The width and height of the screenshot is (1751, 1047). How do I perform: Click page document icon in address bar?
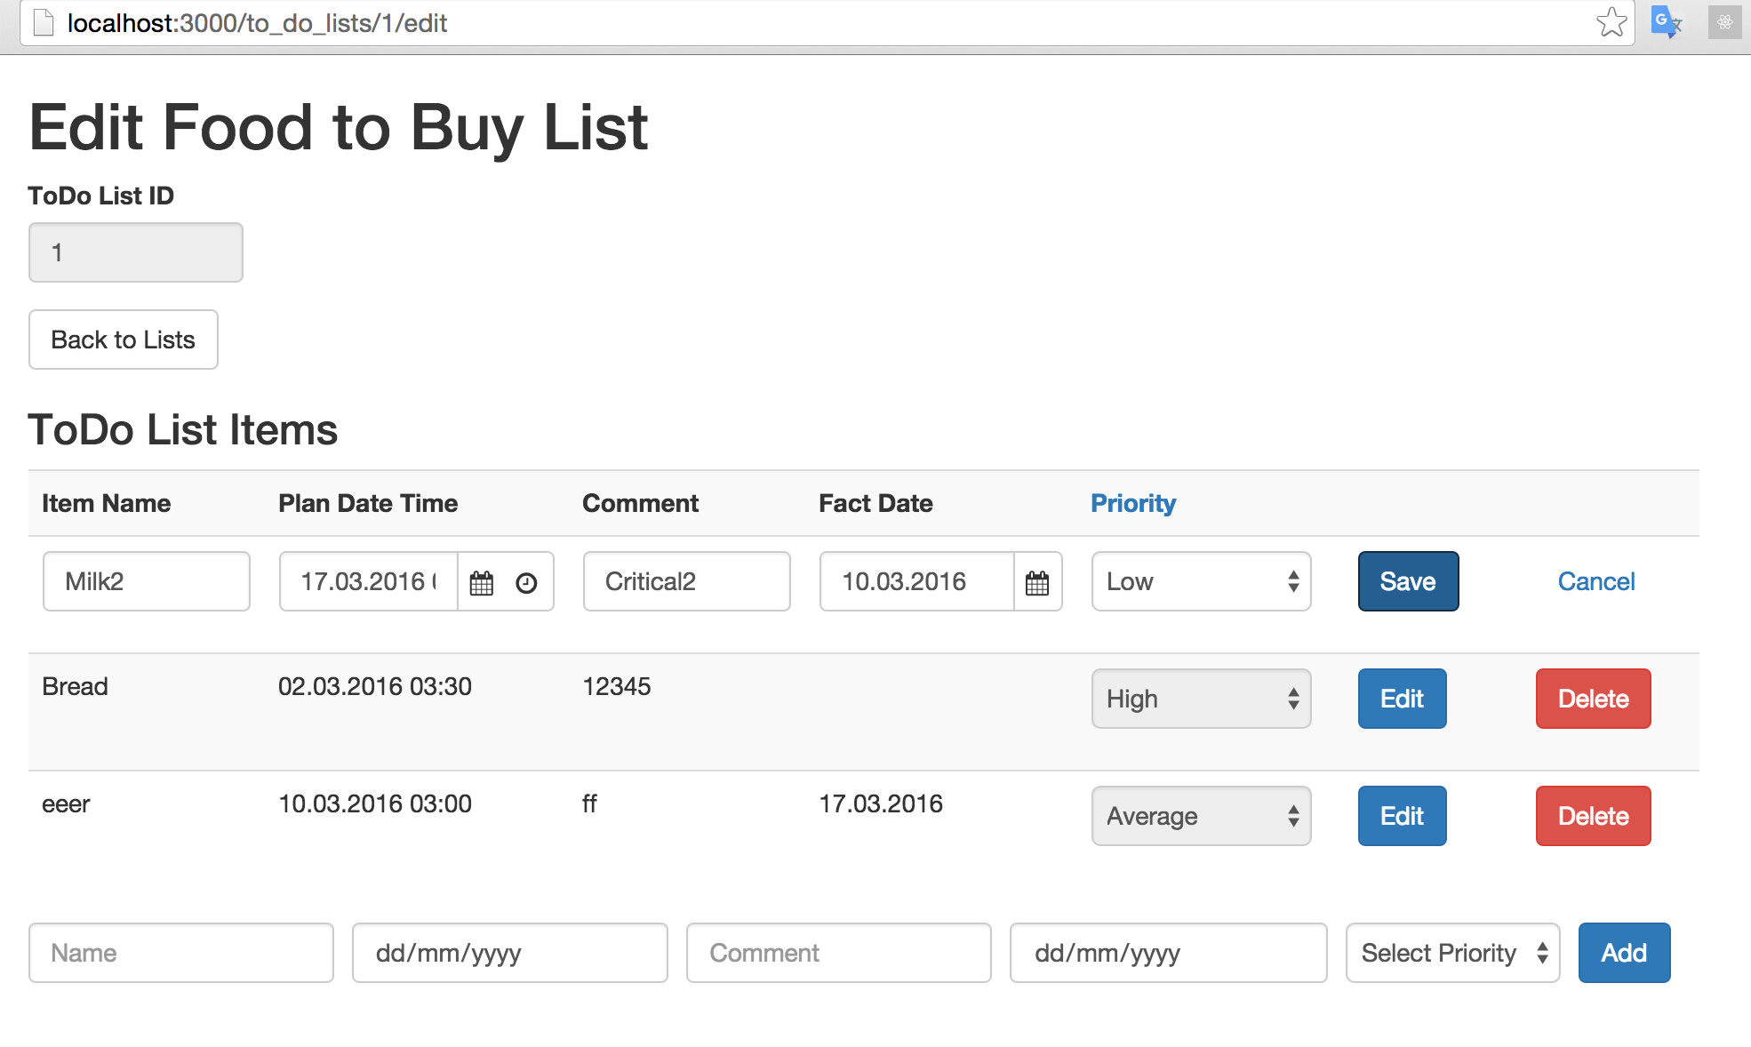pyautogui.click(x=44, y=22)
